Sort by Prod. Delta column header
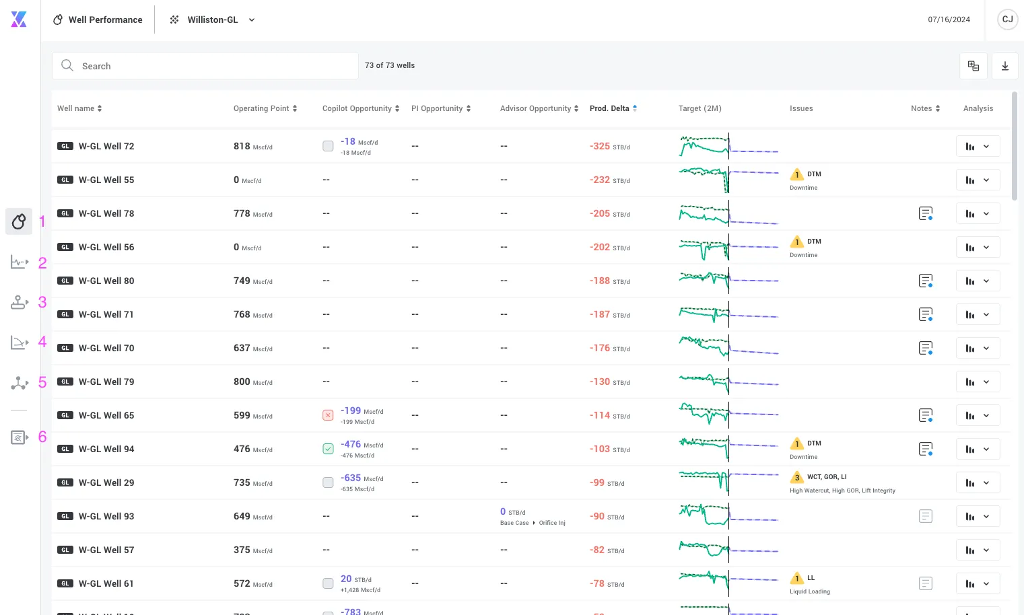The height and width of the screenshot is (615, 1024). pyautogui.click(x=613, y=108)
